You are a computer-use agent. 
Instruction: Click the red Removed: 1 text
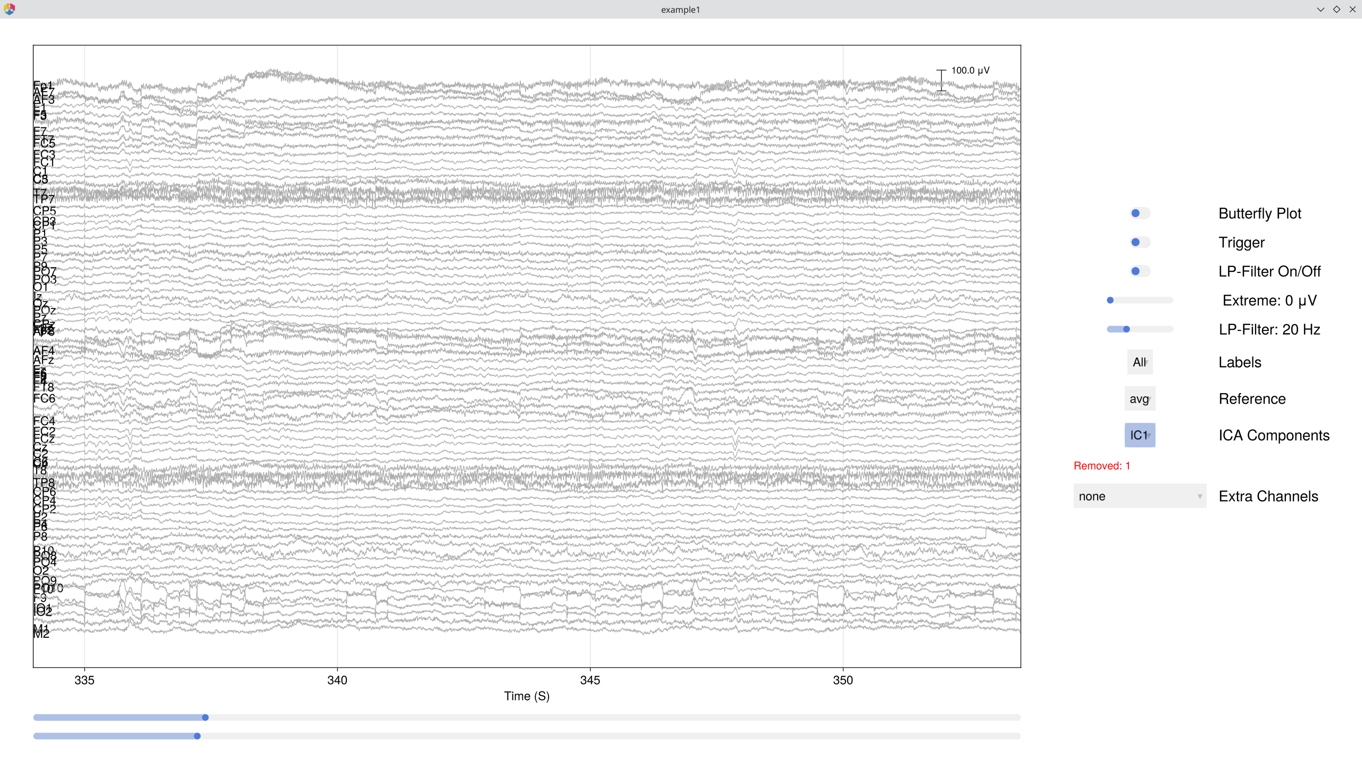[x=1101, y=466]
